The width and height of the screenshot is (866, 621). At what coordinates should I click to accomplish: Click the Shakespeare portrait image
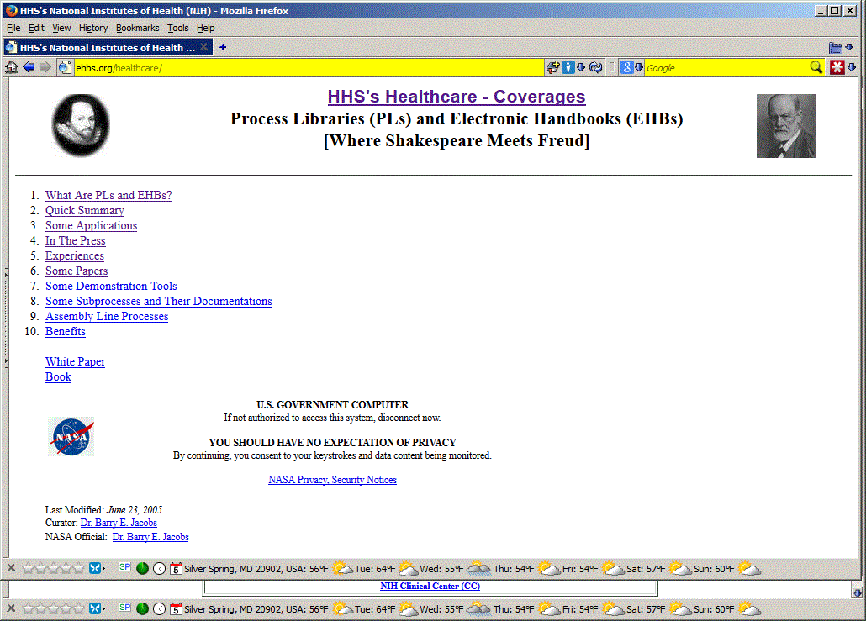click(x=81, y=125)
